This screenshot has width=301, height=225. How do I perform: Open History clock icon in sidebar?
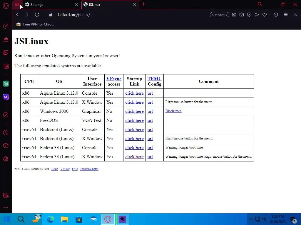pyautogui.click(x=6, y=133)
